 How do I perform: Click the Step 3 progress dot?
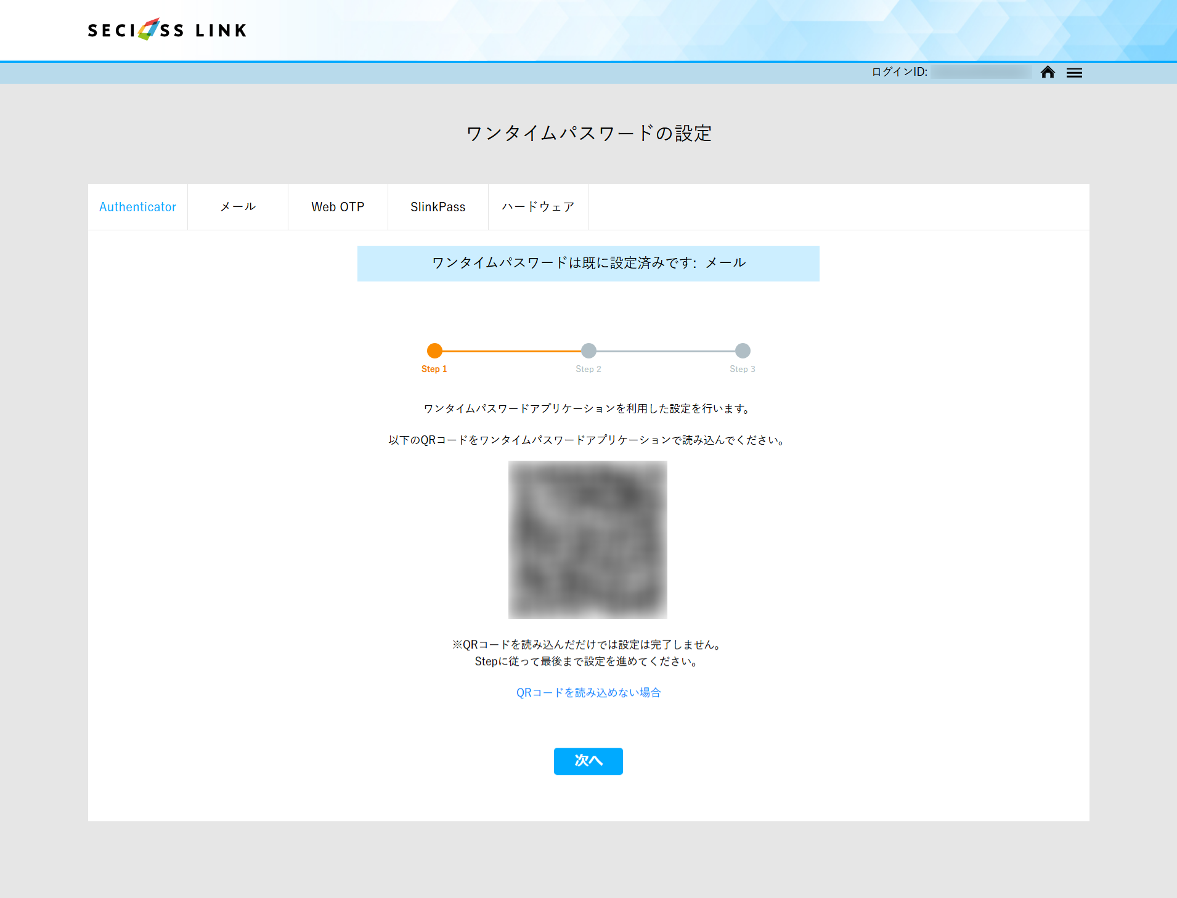coord(743,350)
